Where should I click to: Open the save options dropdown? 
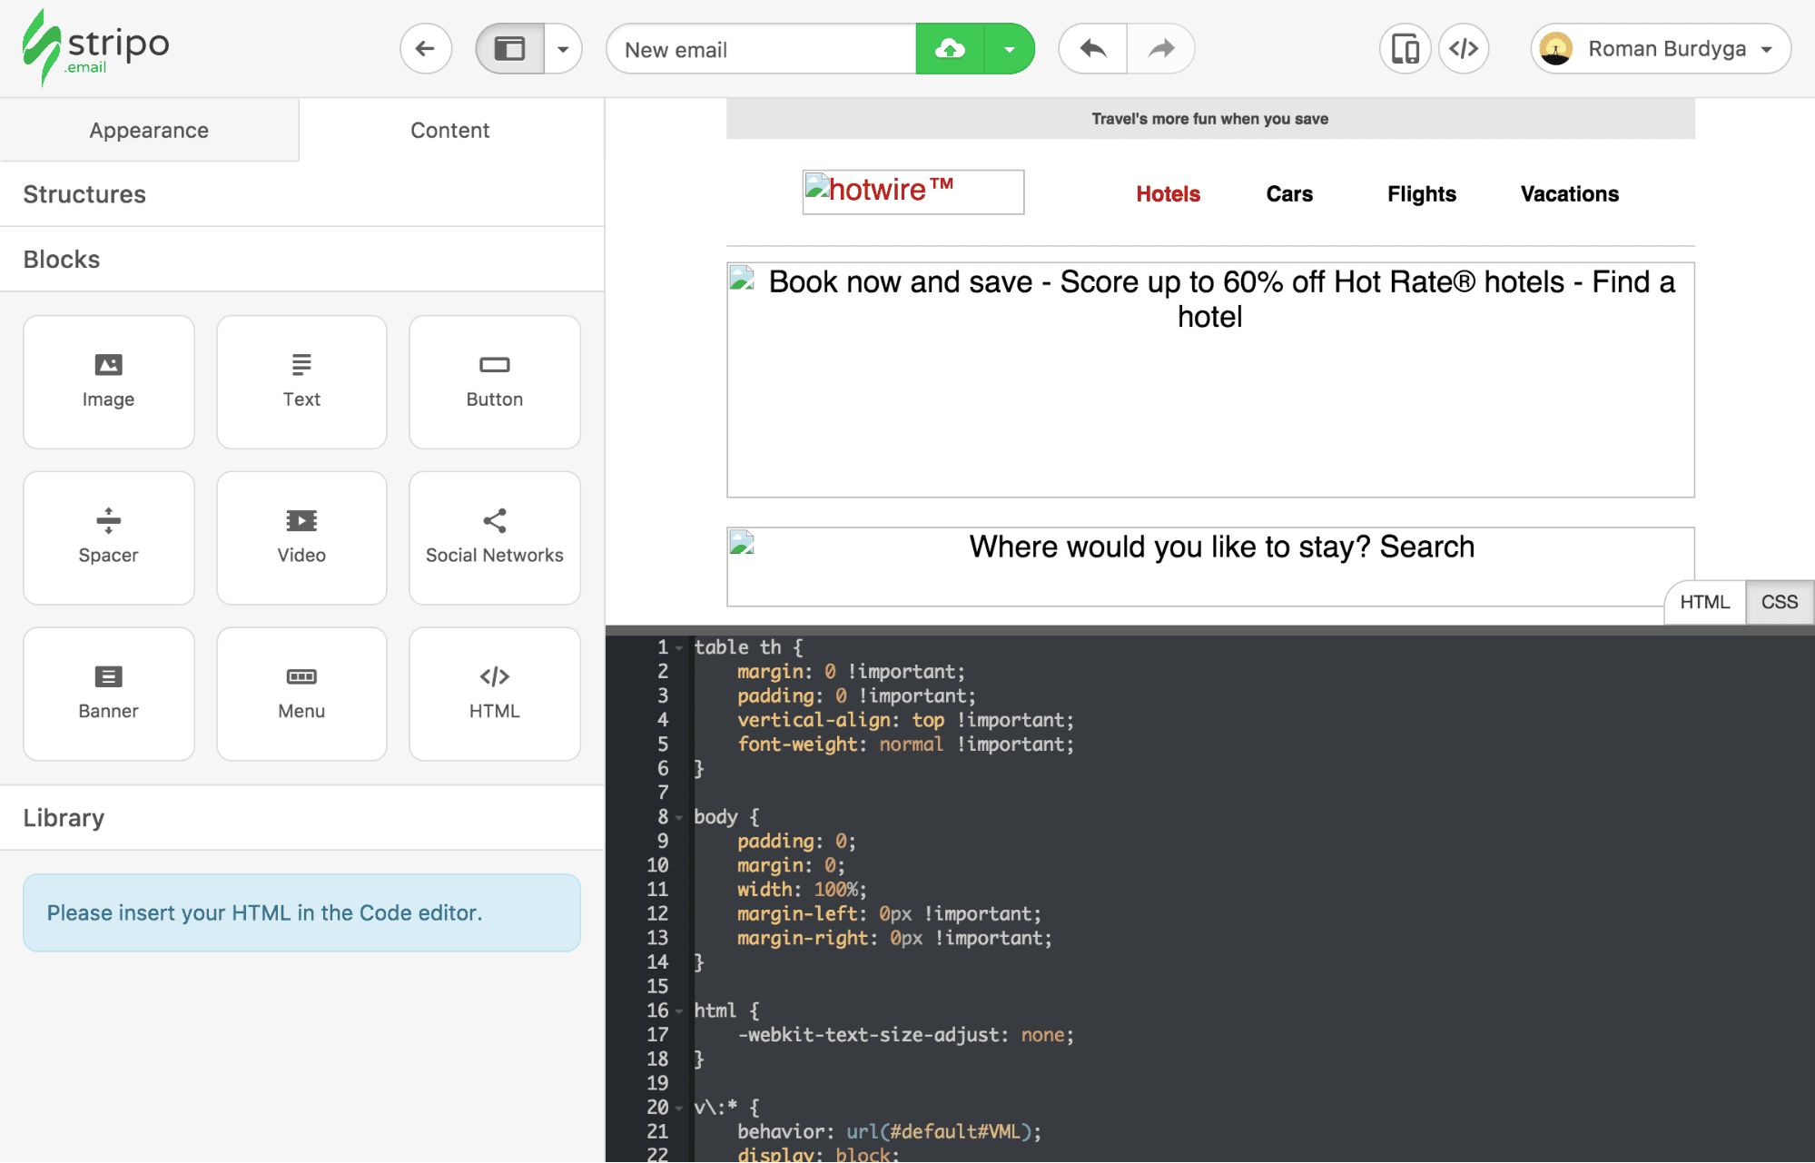1010,48
